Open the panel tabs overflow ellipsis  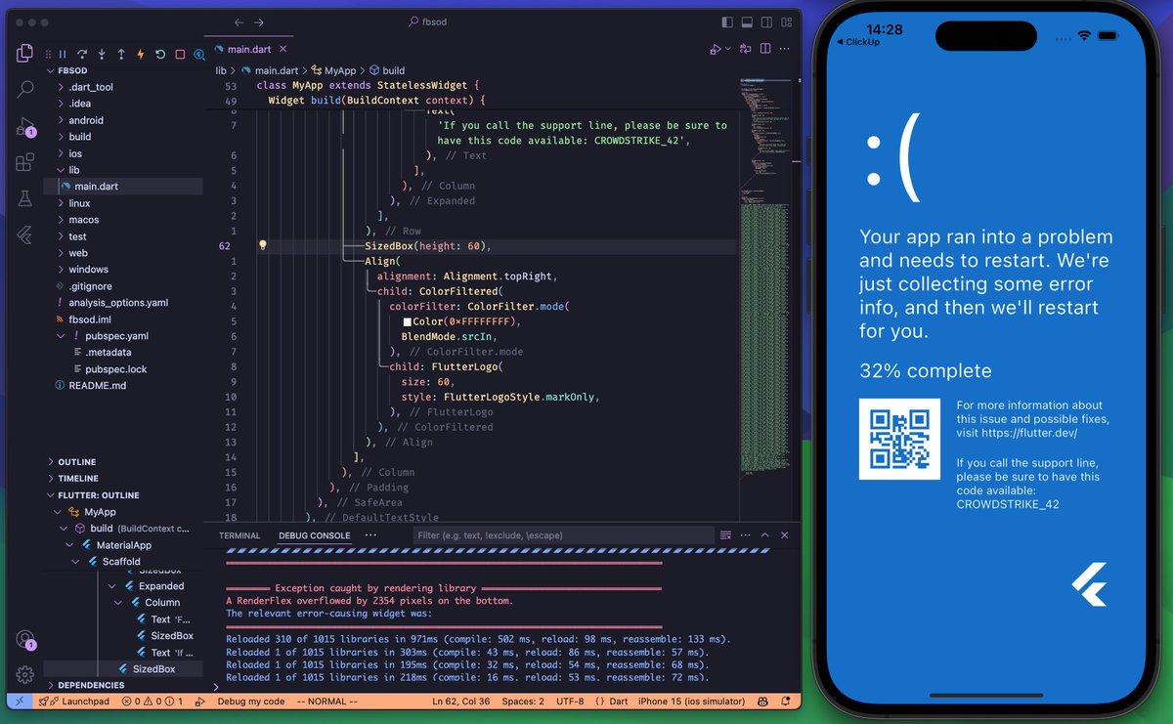[370, 535]
